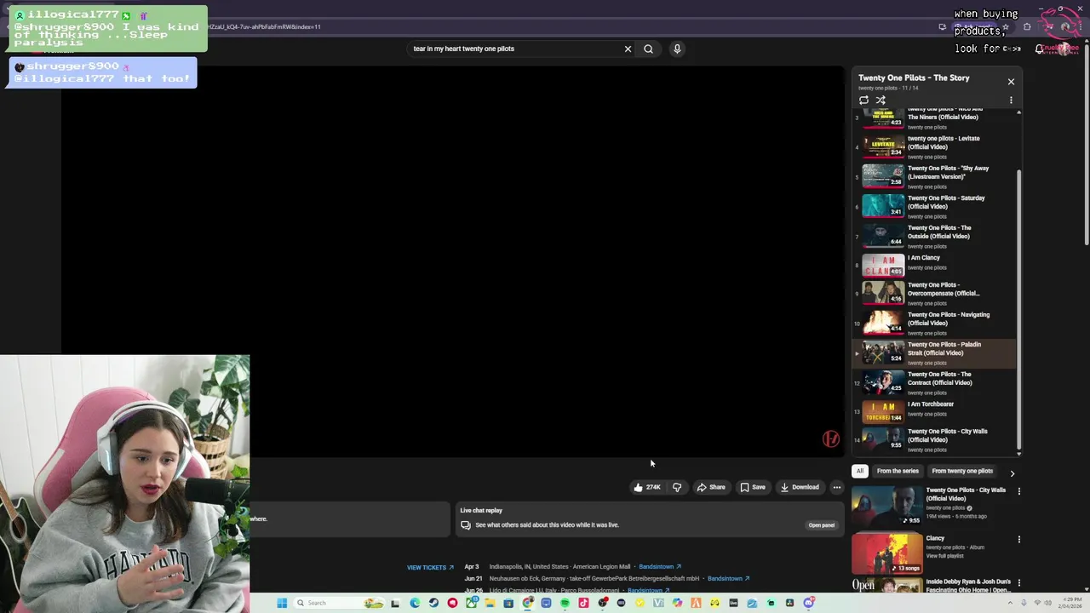Image resolution: width=1090 pixels, height=613 pixels.
Task: Open the Share dialog
Action: point(711,487)
